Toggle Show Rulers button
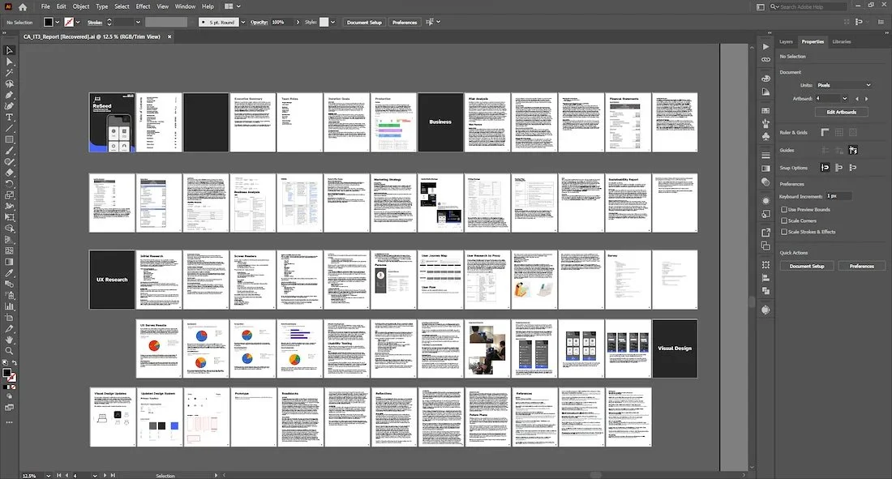This screenshot has width=892, height=479. pyautogui.click(x=825, y=132)
